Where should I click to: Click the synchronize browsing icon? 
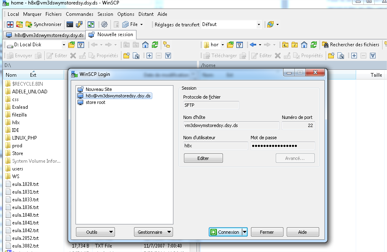click(19, 24)
